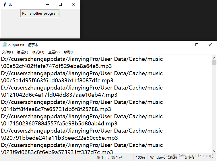The height and width of the screenshot is (161, 217).
Task: Minimize the output.txt Notepad window
Action: [184, 45]
